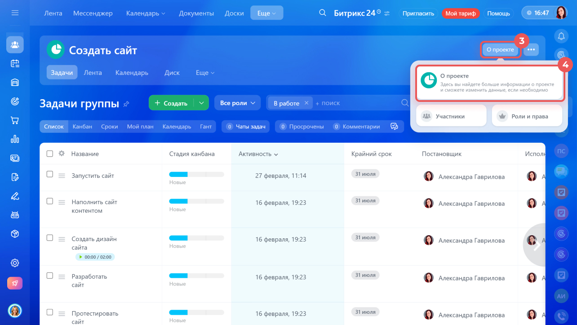Screen dimensions: 577x325
Task: Click the settings gear in left sidebar
Action: (x=15, y=263)
